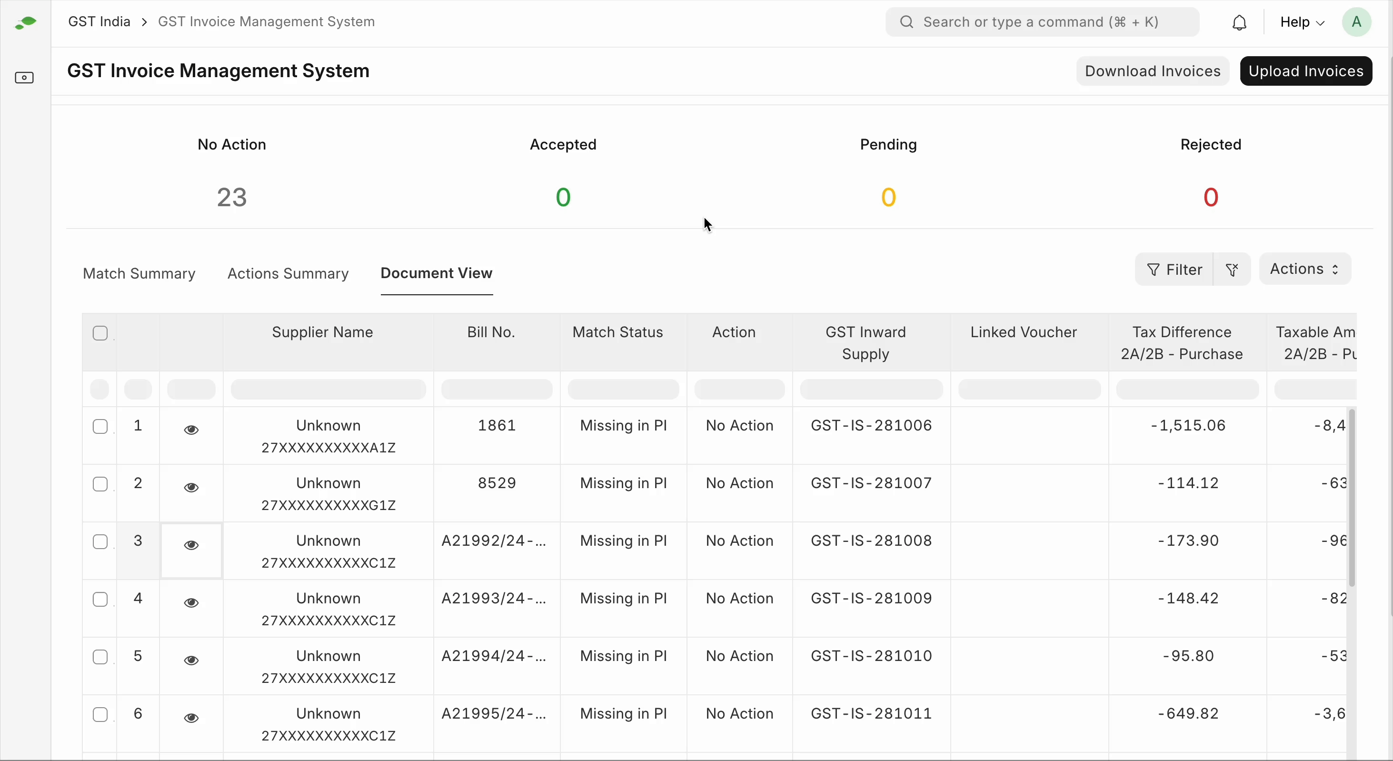Open the Help dropdown
This screenshot has width=1393, height=761.
point(1302,22)
